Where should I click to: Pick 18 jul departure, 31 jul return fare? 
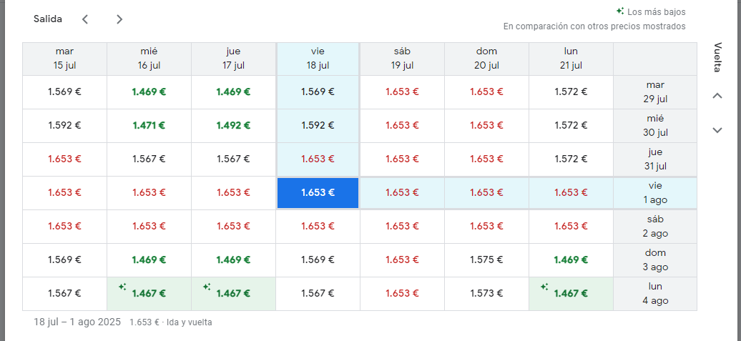click(x=318, y=159)
